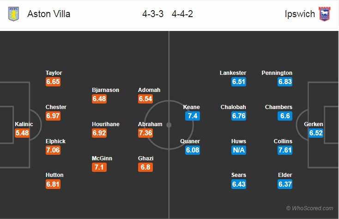Click Gerken's 6.52 rating badge
The image size is (339, 219).
pos(316,133)
